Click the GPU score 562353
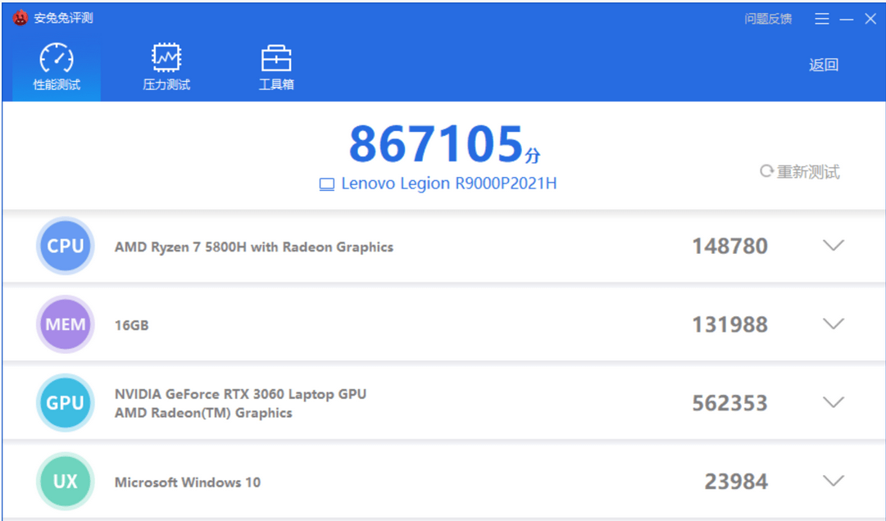Image resolution: width=886 pixels, height=521 pixels. pos(730,403)
